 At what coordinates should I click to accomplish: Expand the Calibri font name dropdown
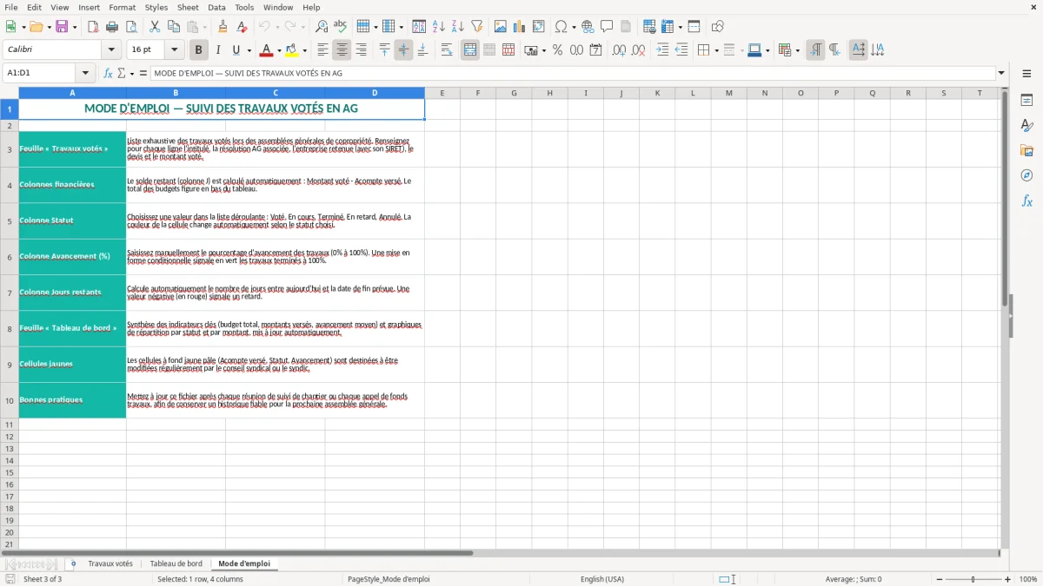click(111, 50)
